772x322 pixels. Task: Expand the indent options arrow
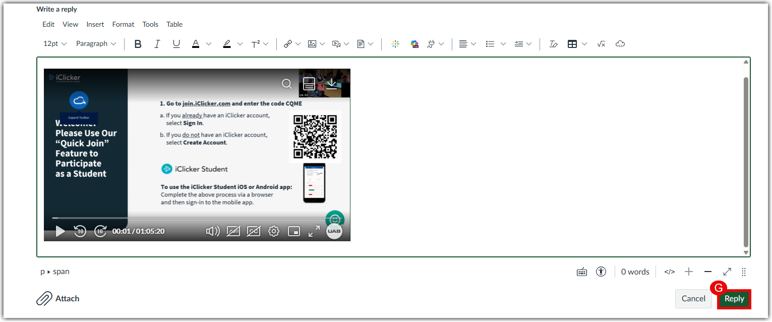(529, 44)
